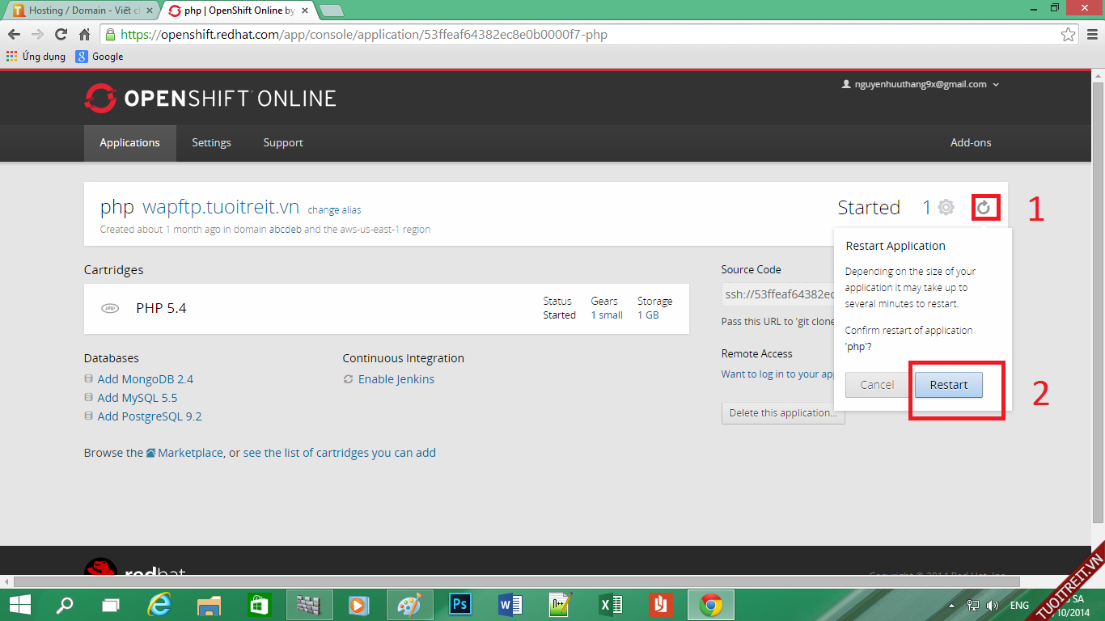Click Cancel in Restart Application popup
This screenshot has width=1105, height=621.
877,385
